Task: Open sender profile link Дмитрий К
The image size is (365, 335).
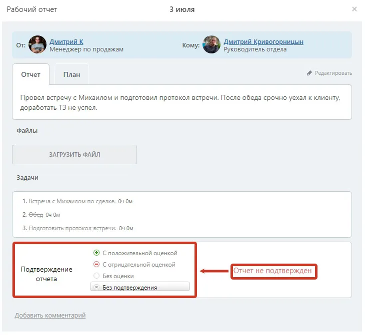Action: tap(66, 41)
